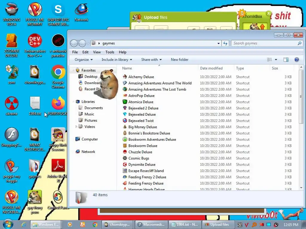Select the 1984.txt desktop file
Image resolution: width=306 pixels, height=229 pixels.
(35, 106)
